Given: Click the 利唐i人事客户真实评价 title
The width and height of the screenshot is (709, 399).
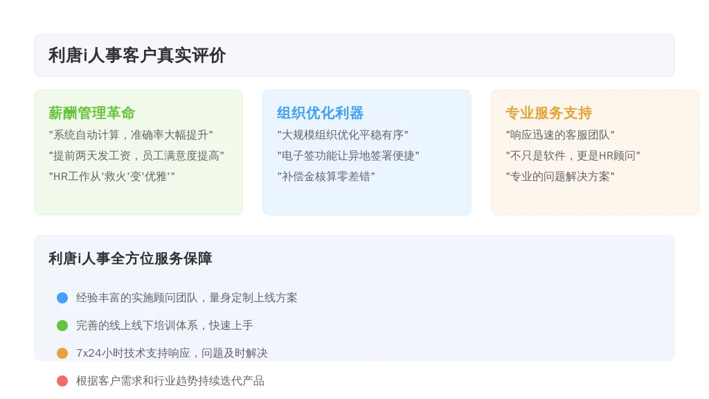Looking at the screenshot, I should coord(137,55).
